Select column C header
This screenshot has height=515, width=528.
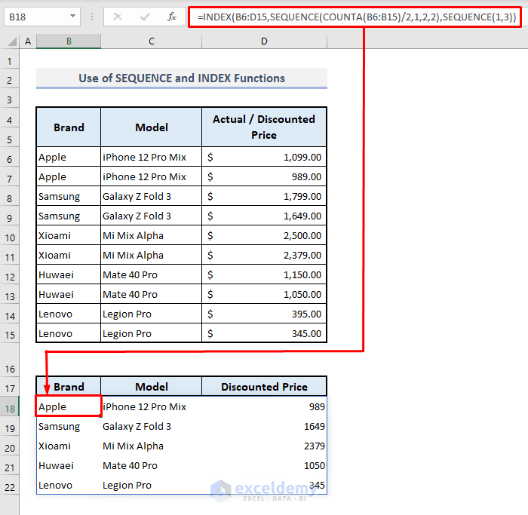152,41
